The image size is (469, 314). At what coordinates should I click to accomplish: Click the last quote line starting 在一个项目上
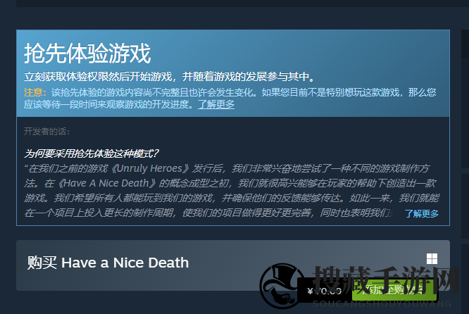[209, 213]
